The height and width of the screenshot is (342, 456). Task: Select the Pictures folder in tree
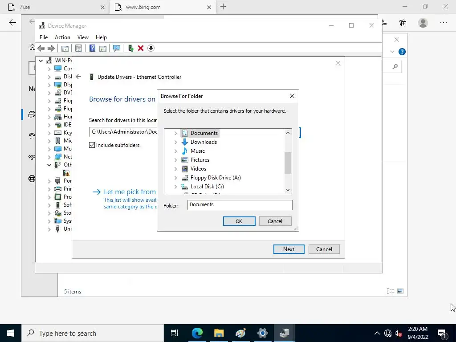tap(200, 160)
